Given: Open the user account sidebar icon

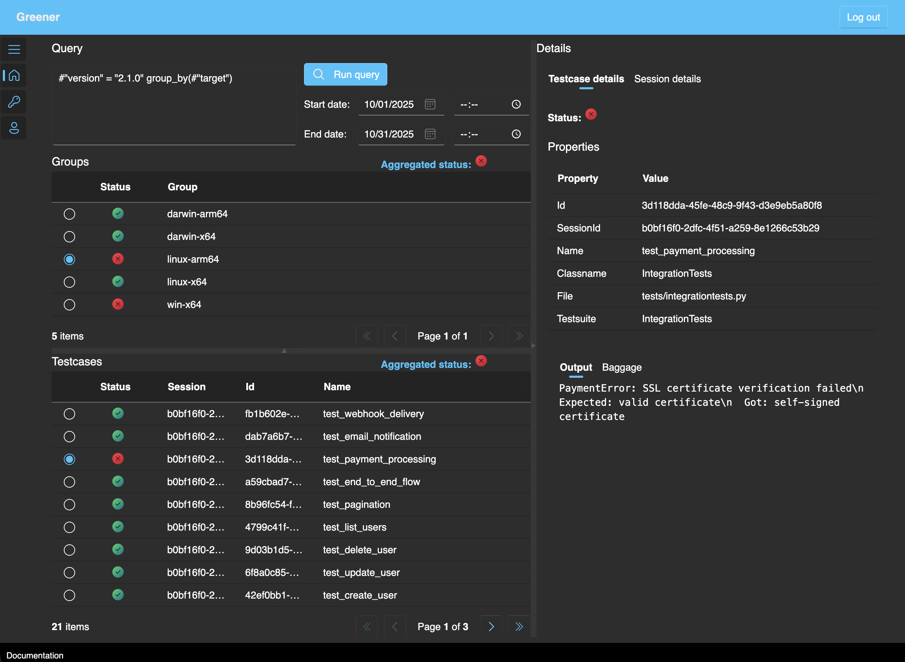Looking at the screenshot, I should pyautogui.click(x=13, y=128).
